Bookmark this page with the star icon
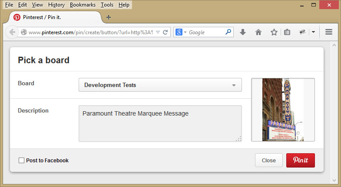 tap(274, 32)
